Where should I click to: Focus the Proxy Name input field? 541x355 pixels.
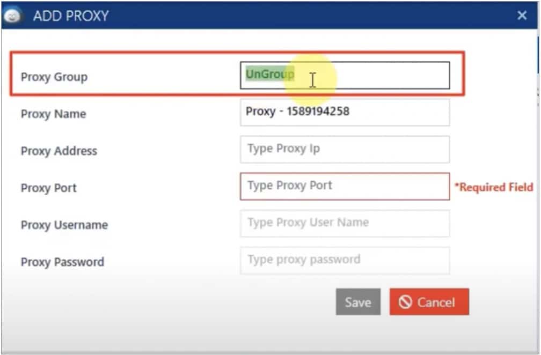click(x=345, y=113)
